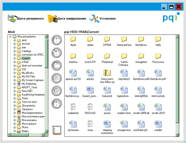Select the articles Excel file
186x143 pixels.
(x=90, y=75)
